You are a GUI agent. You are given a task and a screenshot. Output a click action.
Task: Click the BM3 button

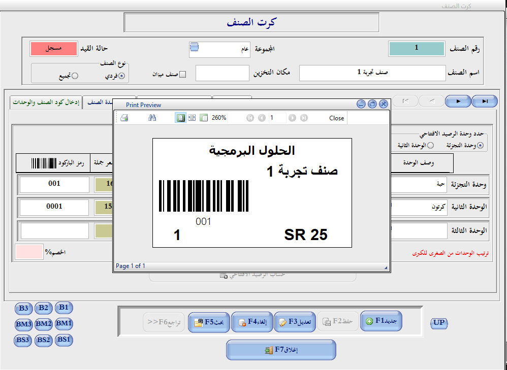coord(23,324)
